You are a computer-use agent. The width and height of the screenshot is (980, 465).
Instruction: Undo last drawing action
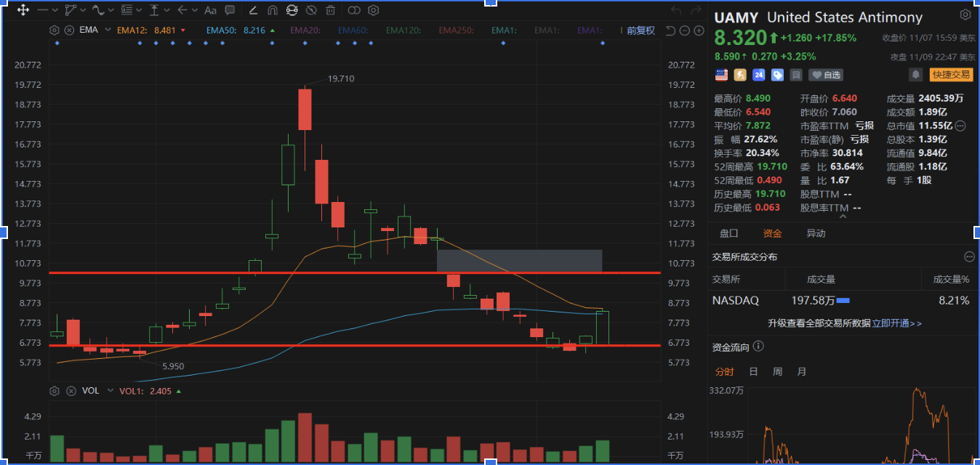coord(676,10)
